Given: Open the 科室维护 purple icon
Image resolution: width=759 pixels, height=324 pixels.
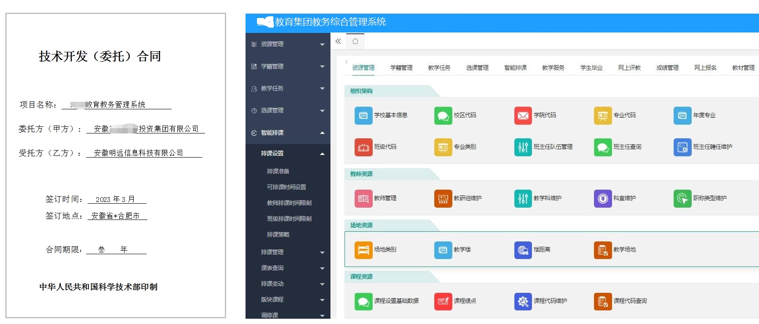Looking at the screenshot, I should 603,198.
